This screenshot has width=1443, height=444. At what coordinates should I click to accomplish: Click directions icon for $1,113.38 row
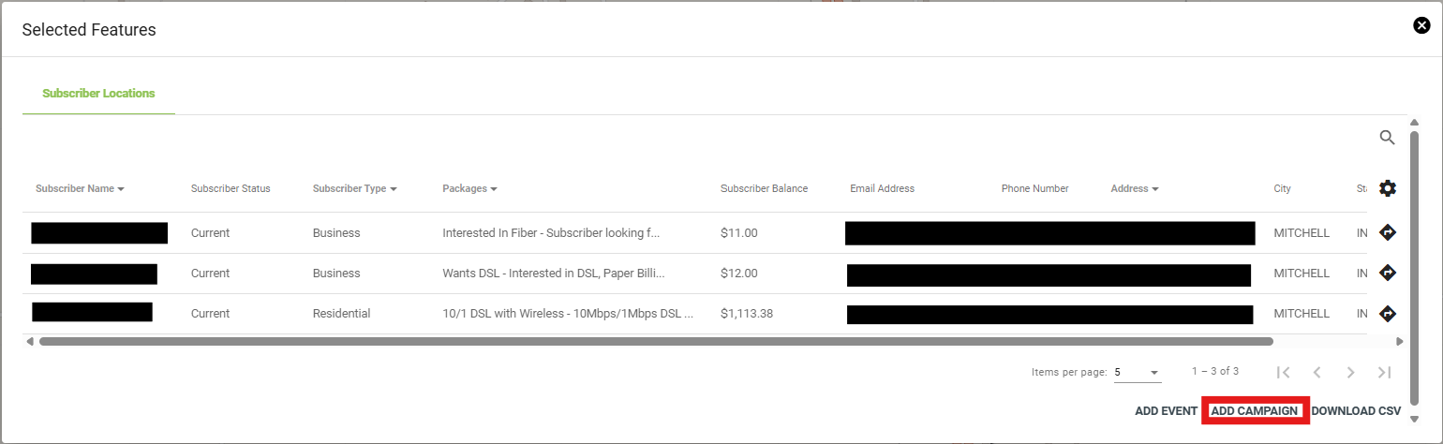tap(1388, 314)
